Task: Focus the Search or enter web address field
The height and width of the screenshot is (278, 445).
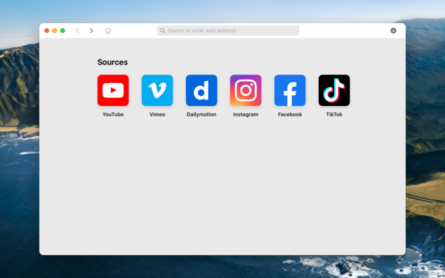Action: click(x=228, y=31)
